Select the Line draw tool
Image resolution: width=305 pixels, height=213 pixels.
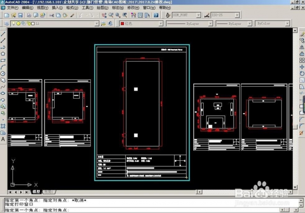[x=3, y=34]
